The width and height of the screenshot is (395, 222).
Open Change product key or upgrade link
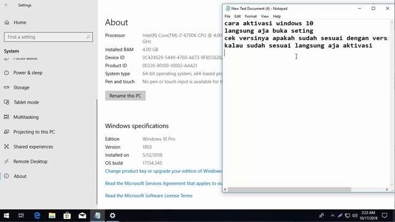[164, 171]
